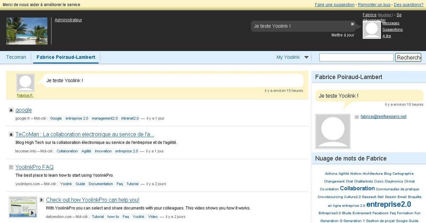
Task: Click the Intranet2.0 tag on the google bookmark
Action: (x=130, y=118)
